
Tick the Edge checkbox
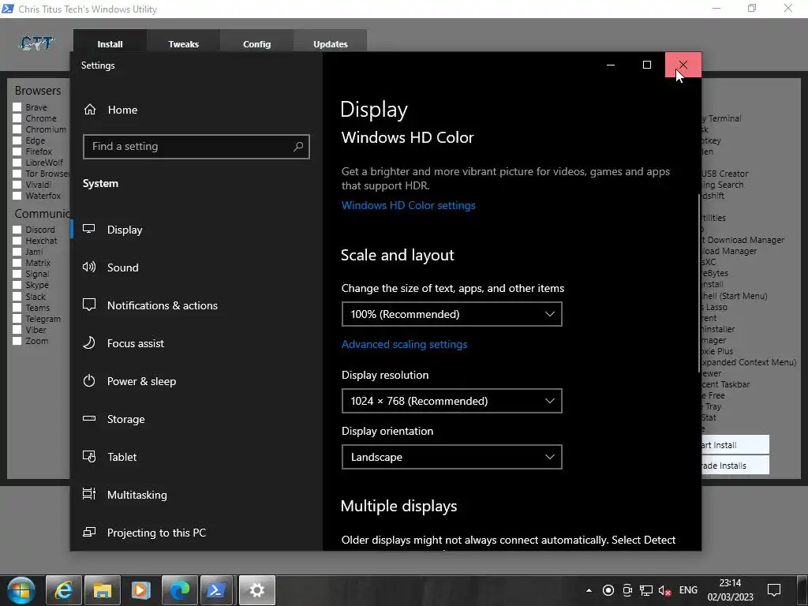coord(17,140)
